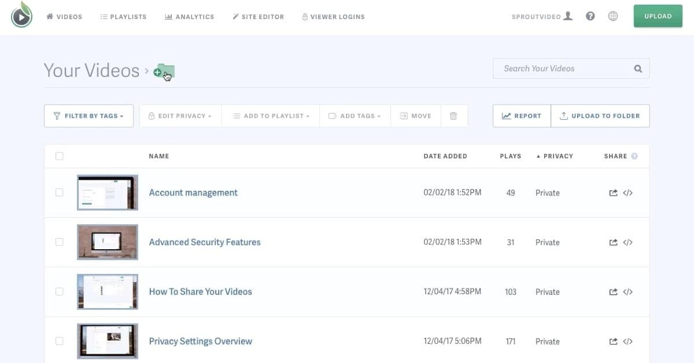Open the Advanced Security Features video link
Image resolution: width=694 pixels, height=363 pixels.
[205, 242]
